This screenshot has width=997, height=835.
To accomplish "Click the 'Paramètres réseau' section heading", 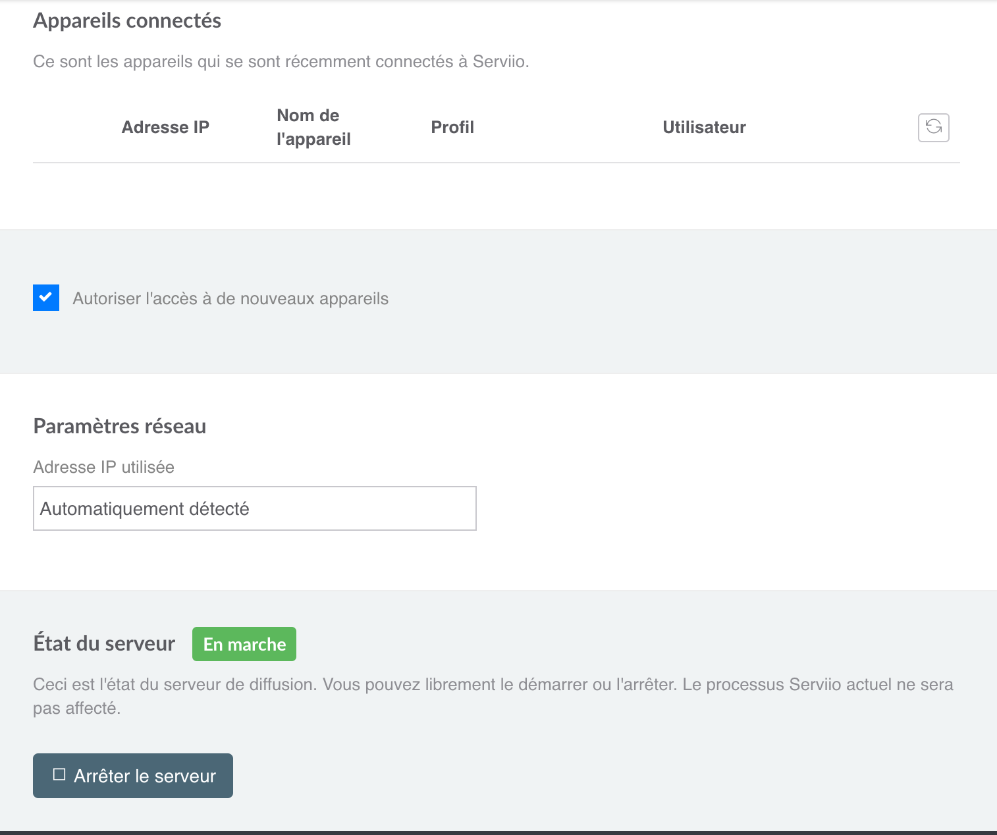I will [x=120, y=427].
